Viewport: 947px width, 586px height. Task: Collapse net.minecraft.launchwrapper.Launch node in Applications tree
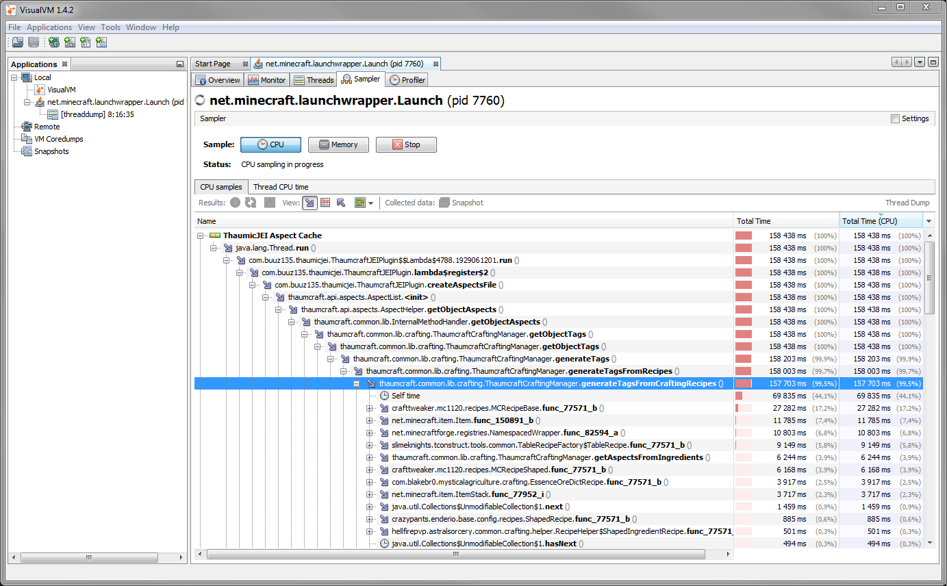27,102
